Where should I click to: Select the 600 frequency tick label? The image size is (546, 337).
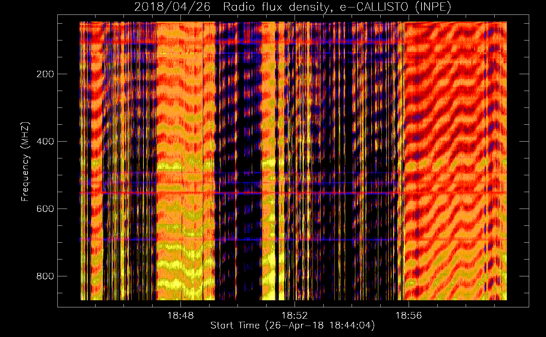pos(45,209)
